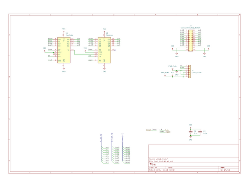The height and width of the screenshot is (187, 249).
Task: Click the J1 Conn_01x06 connector symbol
Action: pos(189,71)
